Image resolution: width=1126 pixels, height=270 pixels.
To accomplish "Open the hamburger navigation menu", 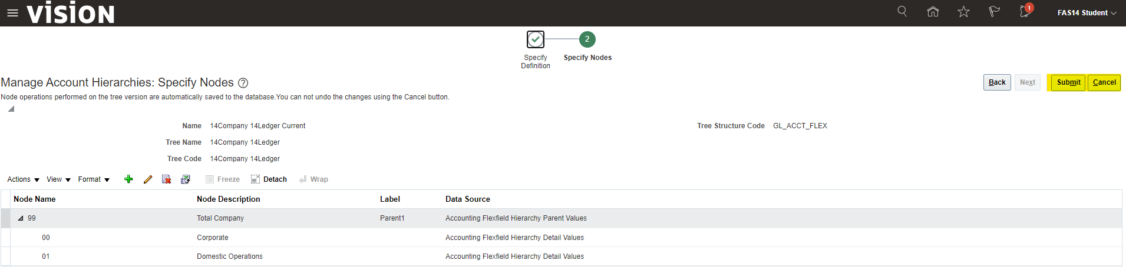I will click(12, 13).
